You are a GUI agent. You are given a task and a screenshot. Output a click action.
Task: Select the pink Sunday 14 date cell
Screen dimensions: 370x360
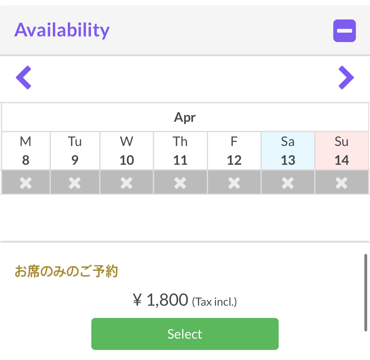click(x=342, y=151)
